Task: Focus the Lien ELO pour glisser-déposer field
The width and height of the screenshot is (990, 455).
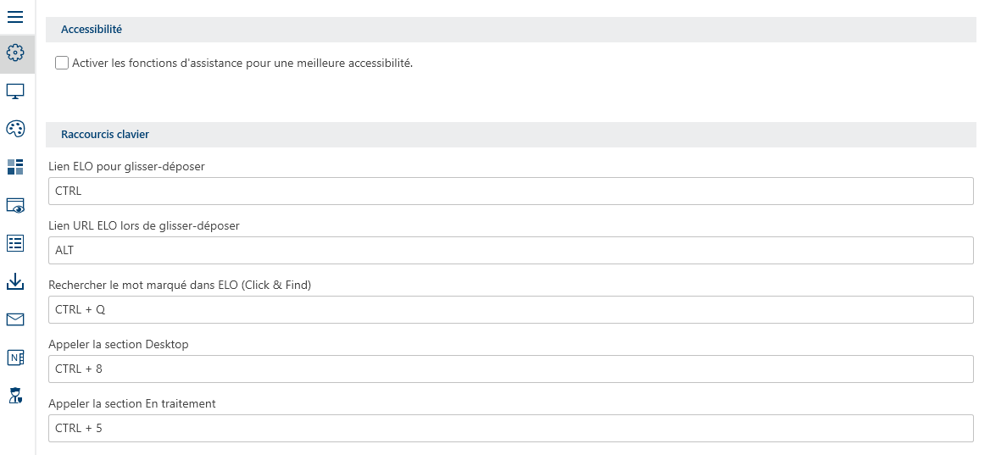Action: point(510,191)
